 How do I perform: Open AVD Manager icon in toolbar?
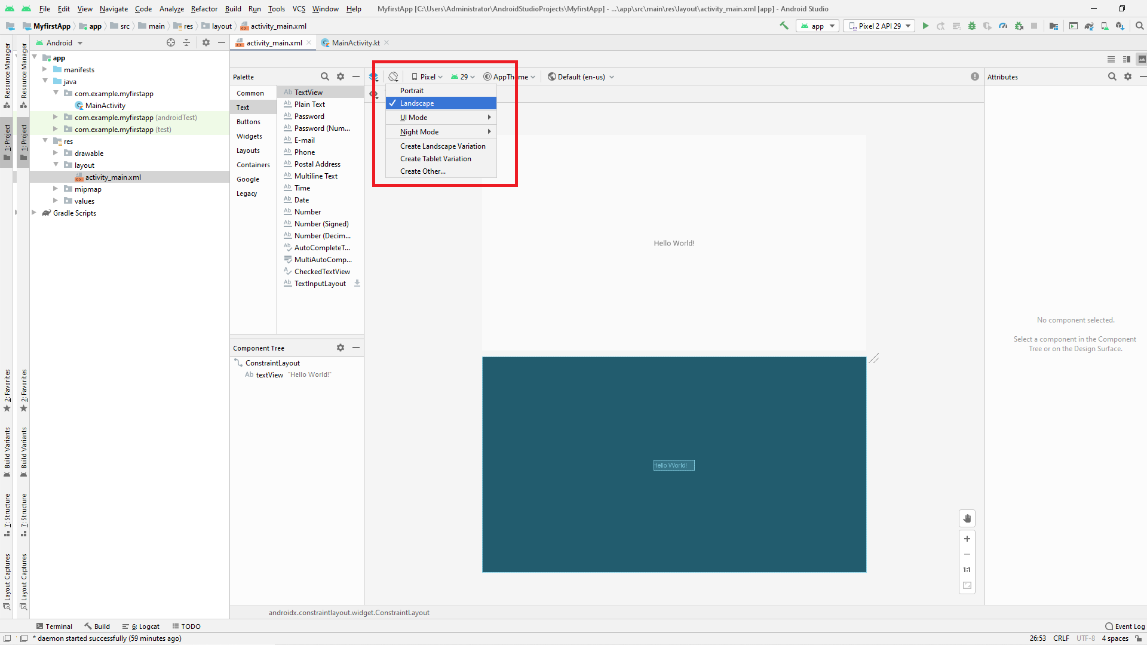click(x=1105, y=26)
